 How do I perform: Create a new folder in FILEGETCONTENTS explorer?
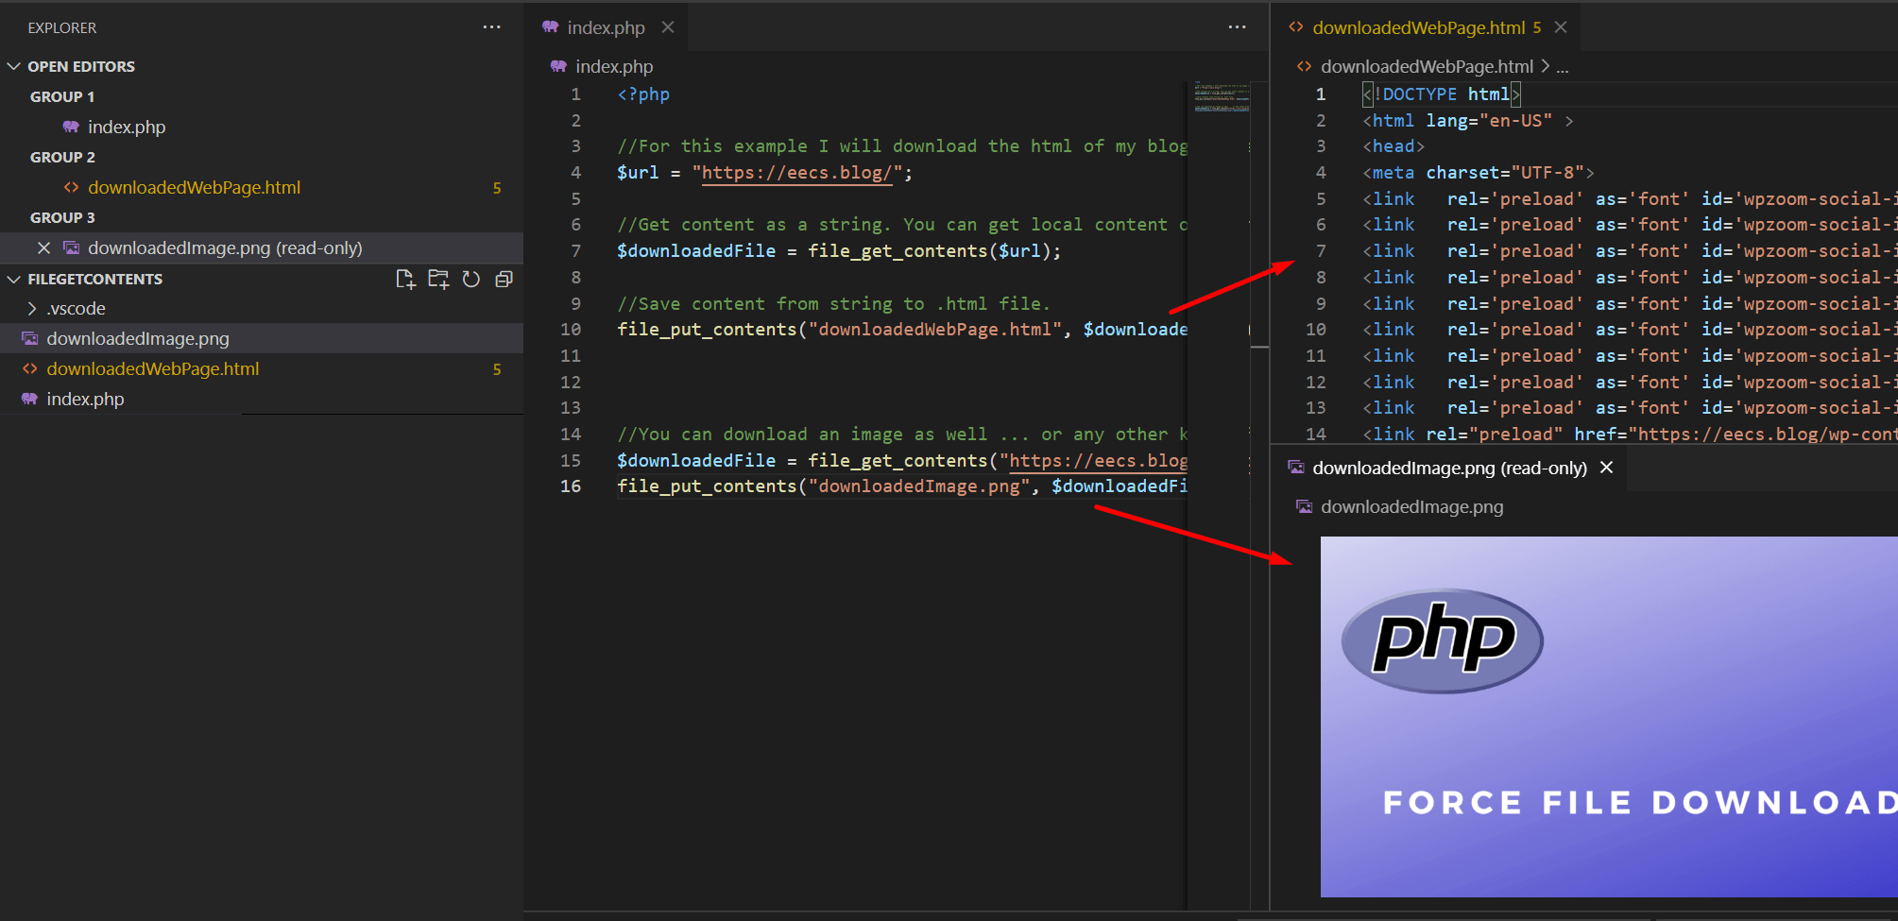tap(438, 279)
